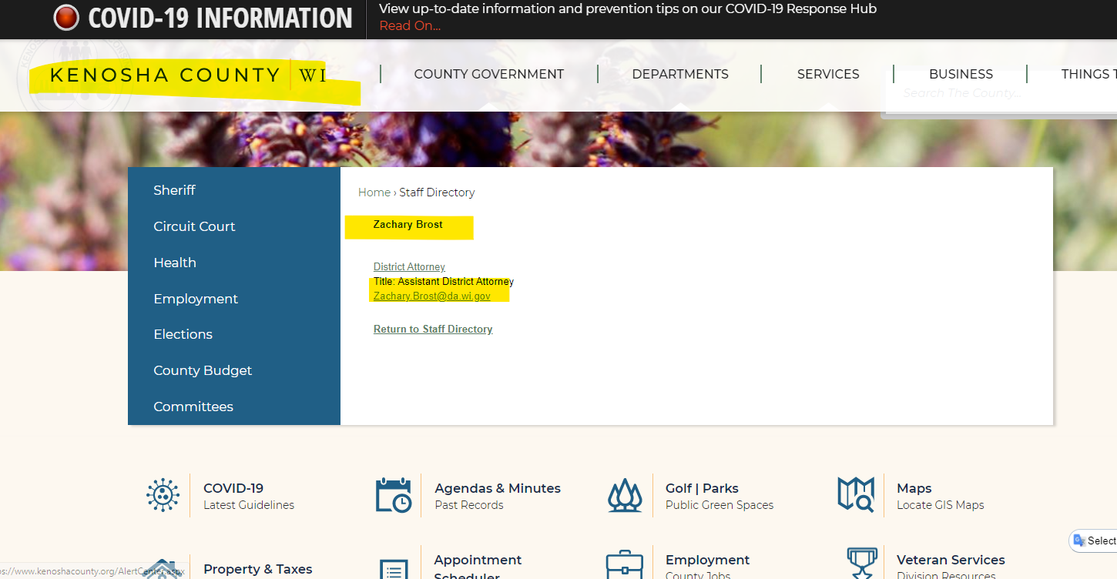This screenshot has width=1117, height=579.
Task: Open the Services menu
Action: click(828, 74)
